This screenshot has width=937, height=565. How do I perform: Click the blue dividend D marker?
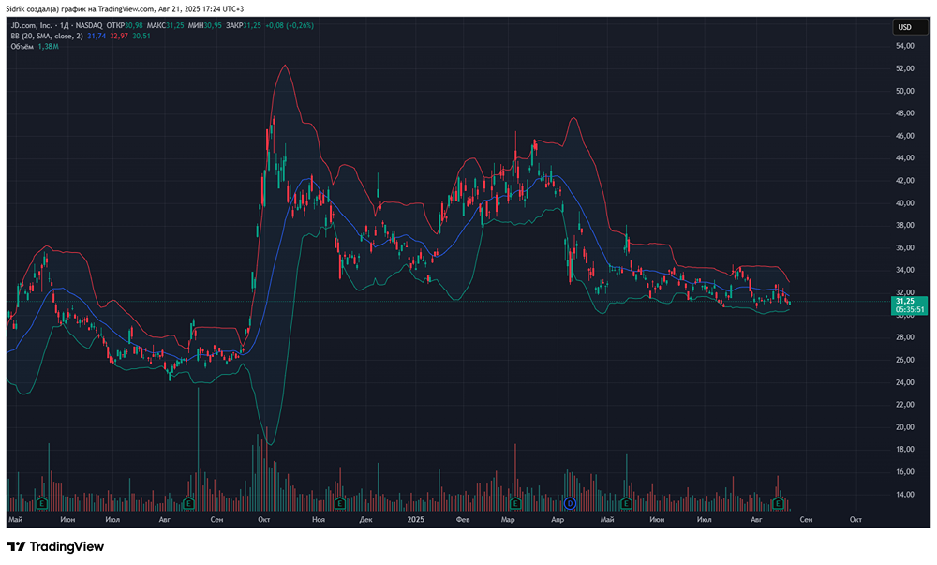coord(568,504)
